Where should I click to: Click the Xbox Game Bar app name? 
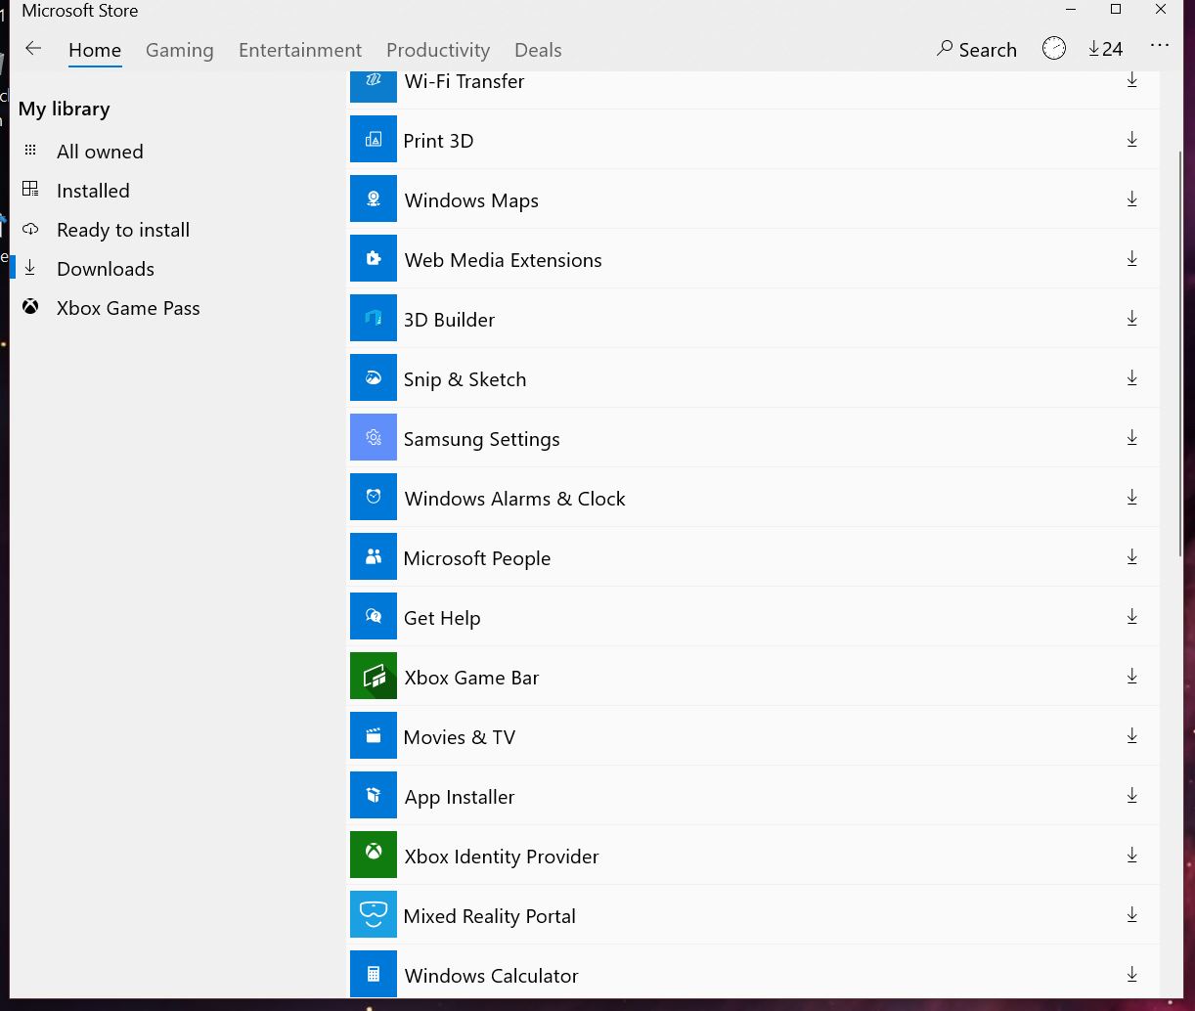(x=471, y=678)
